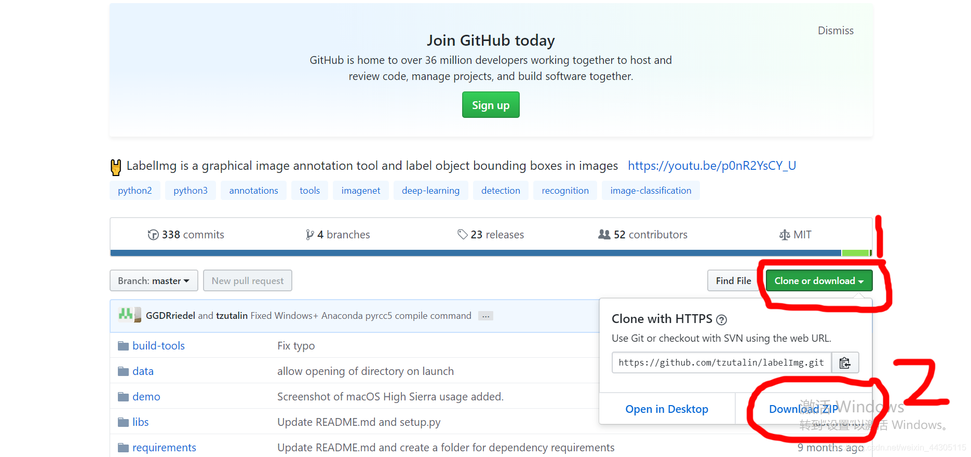Screen dimensions: 971x457
Task: Open the requirements folder
Action: point(164,448)
